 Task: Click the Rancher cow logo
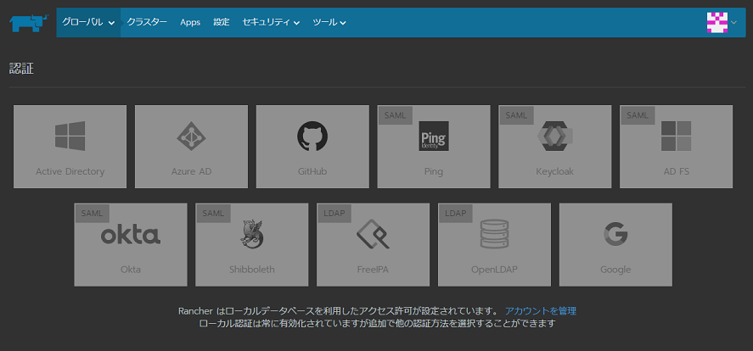29,22
